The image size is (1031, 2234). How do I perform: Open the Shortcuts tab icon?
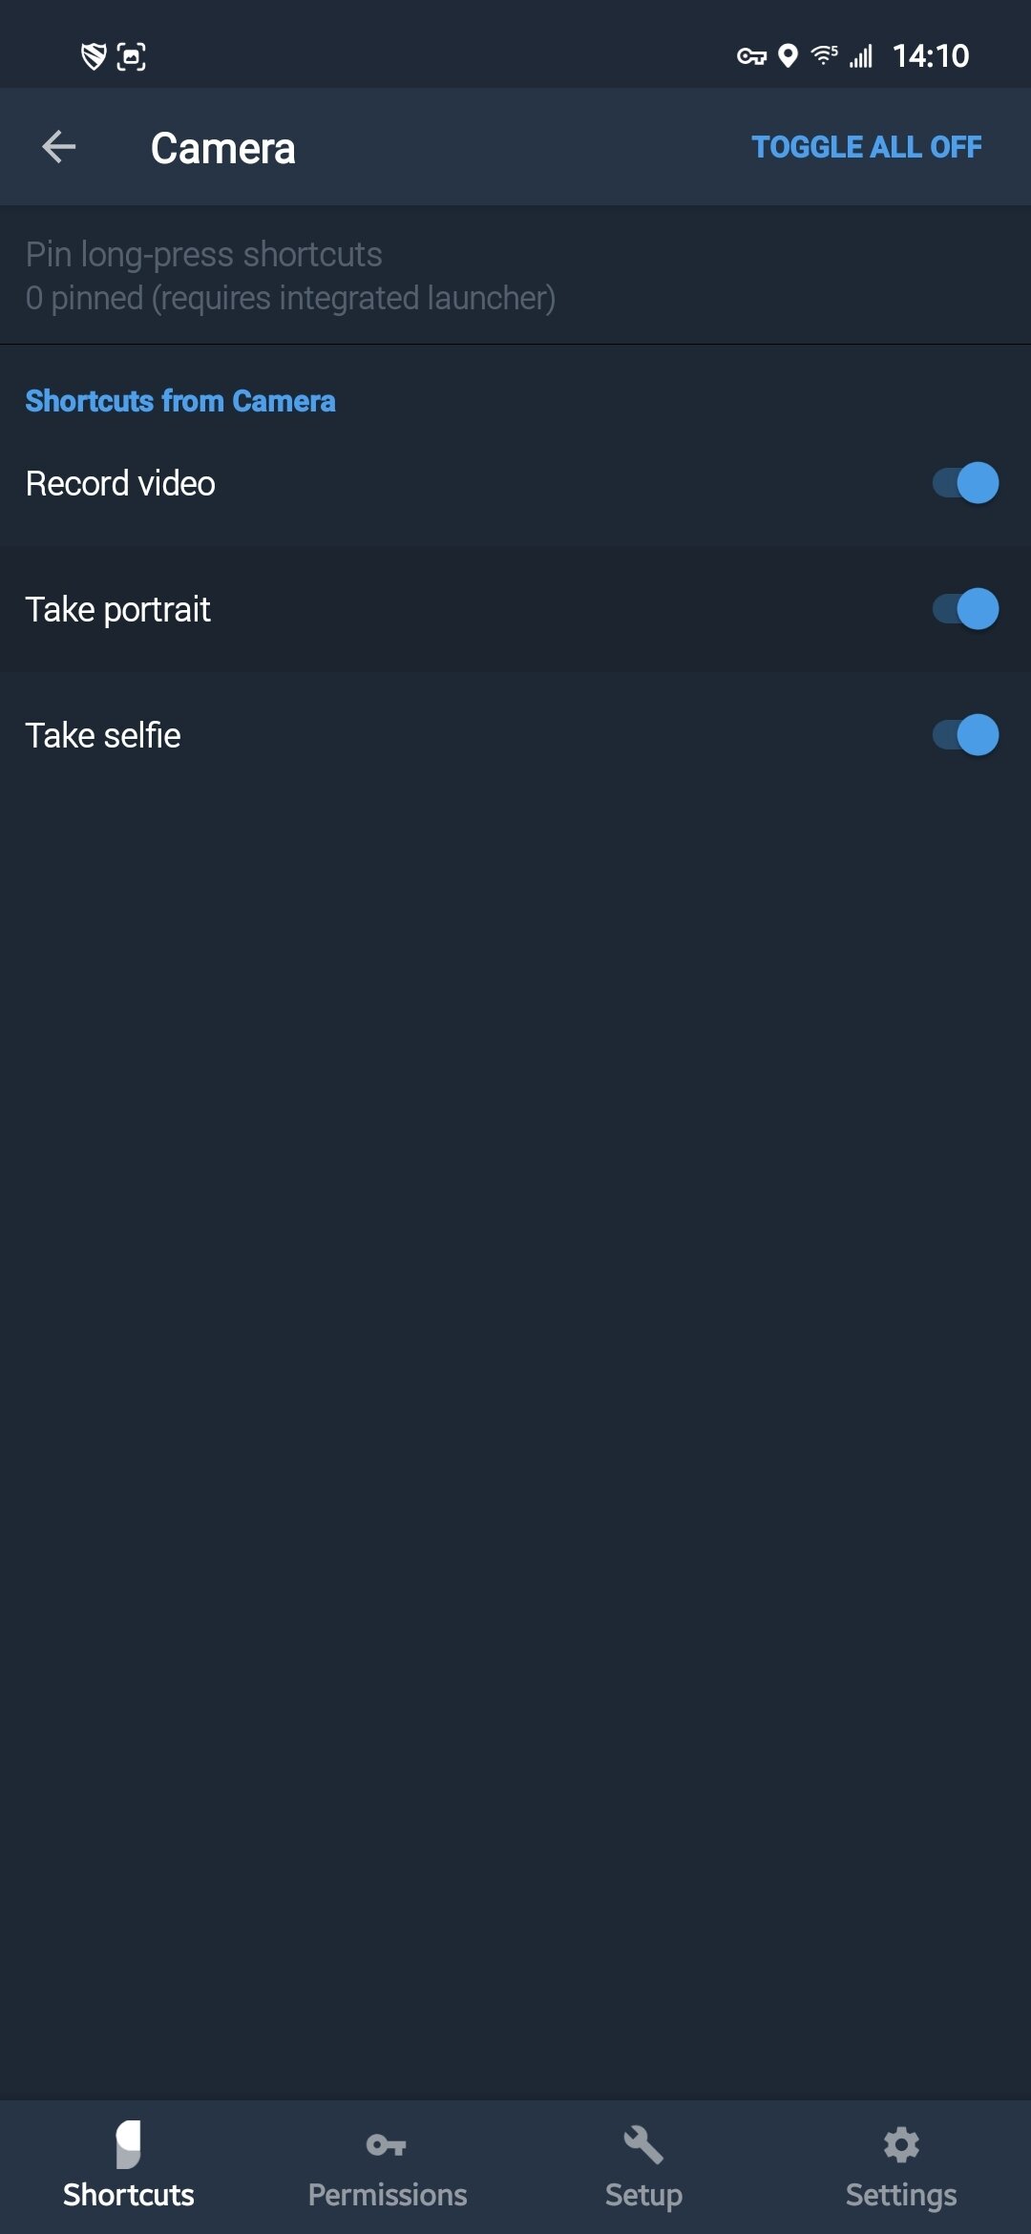click(x=129, y=2144)
